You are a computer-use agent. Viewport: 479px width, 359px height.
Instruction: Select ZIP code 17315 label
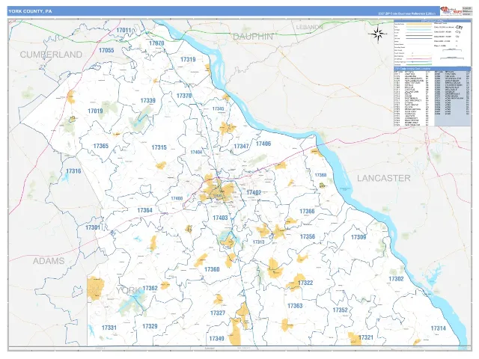click(159, 147)
